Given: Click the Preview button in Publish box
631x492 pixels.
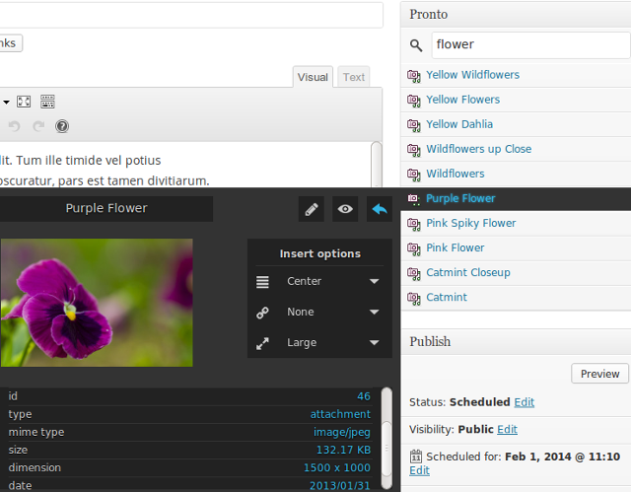Looking at the screenshot, I should click(x=599, y=374).
